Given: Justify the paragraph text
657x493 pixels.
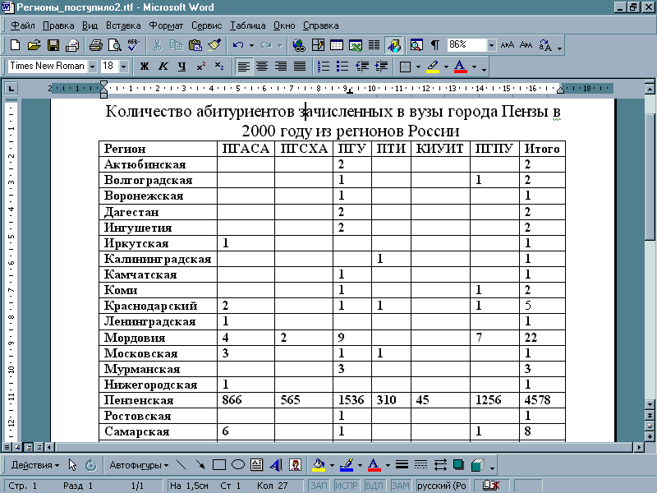Looking at the screenshot, I should click(300, 67).
